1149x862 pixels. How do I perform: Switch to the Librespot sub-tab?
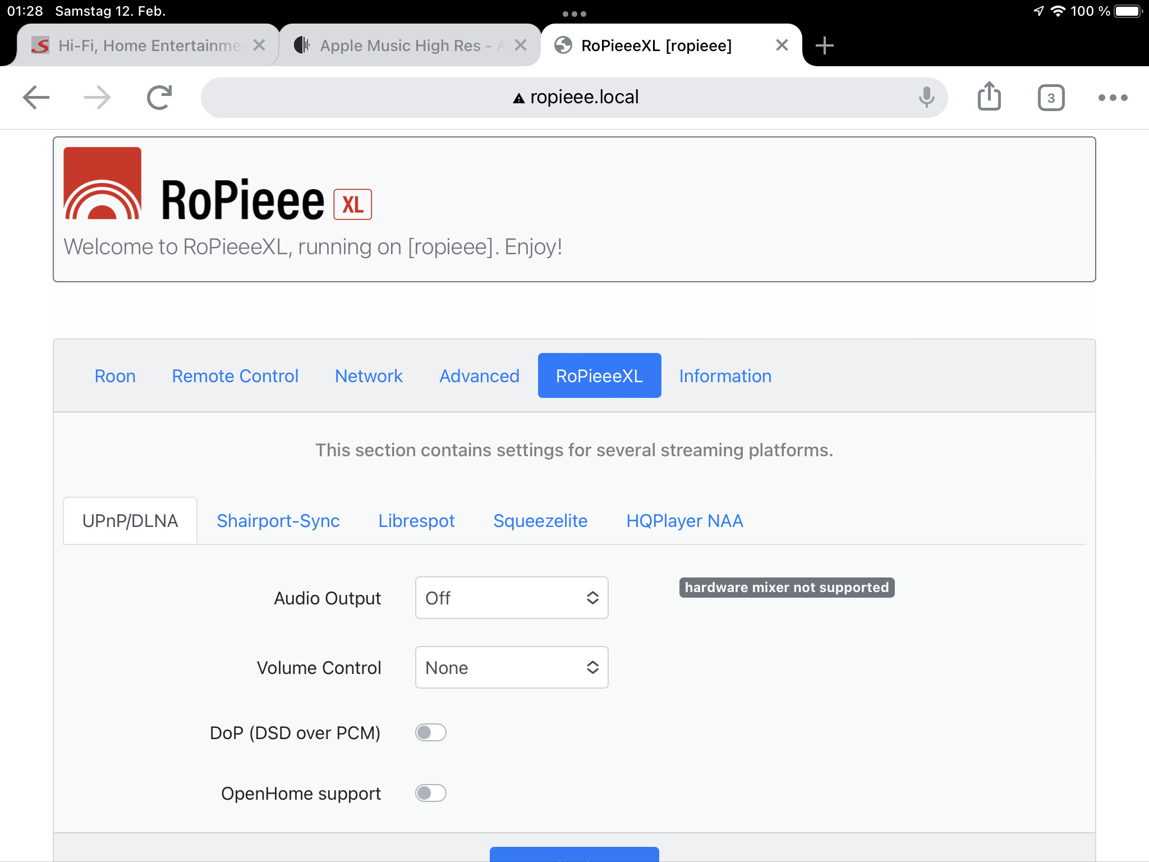pos(416,521)
